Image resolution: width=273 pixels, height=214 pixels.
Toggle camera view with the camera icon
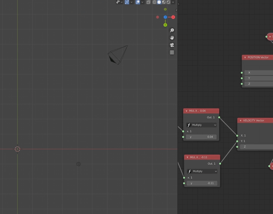pos(172,45)
